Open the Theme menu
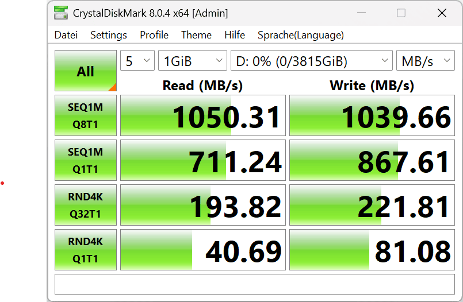 196,35
